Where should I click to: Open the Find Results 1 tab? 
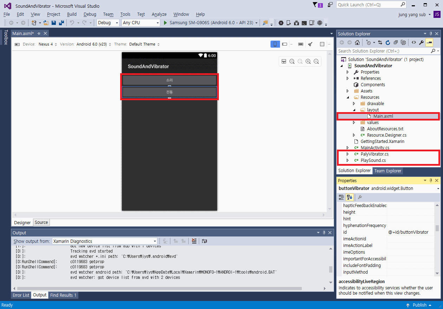tap(63, 295)
